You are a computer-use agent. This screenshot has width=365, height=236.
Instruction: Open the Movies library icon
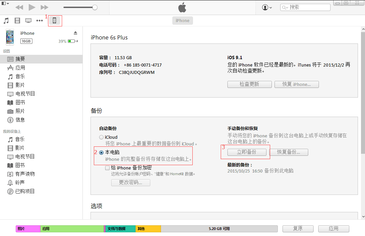[17, 21]
